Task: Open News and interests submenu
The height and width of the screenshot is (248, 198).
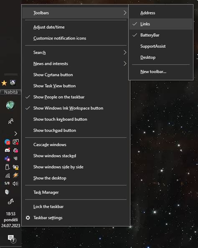Action: 76,64
